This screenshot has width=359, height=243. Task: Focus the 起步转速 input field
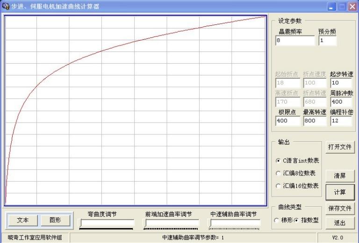point(341,83)
